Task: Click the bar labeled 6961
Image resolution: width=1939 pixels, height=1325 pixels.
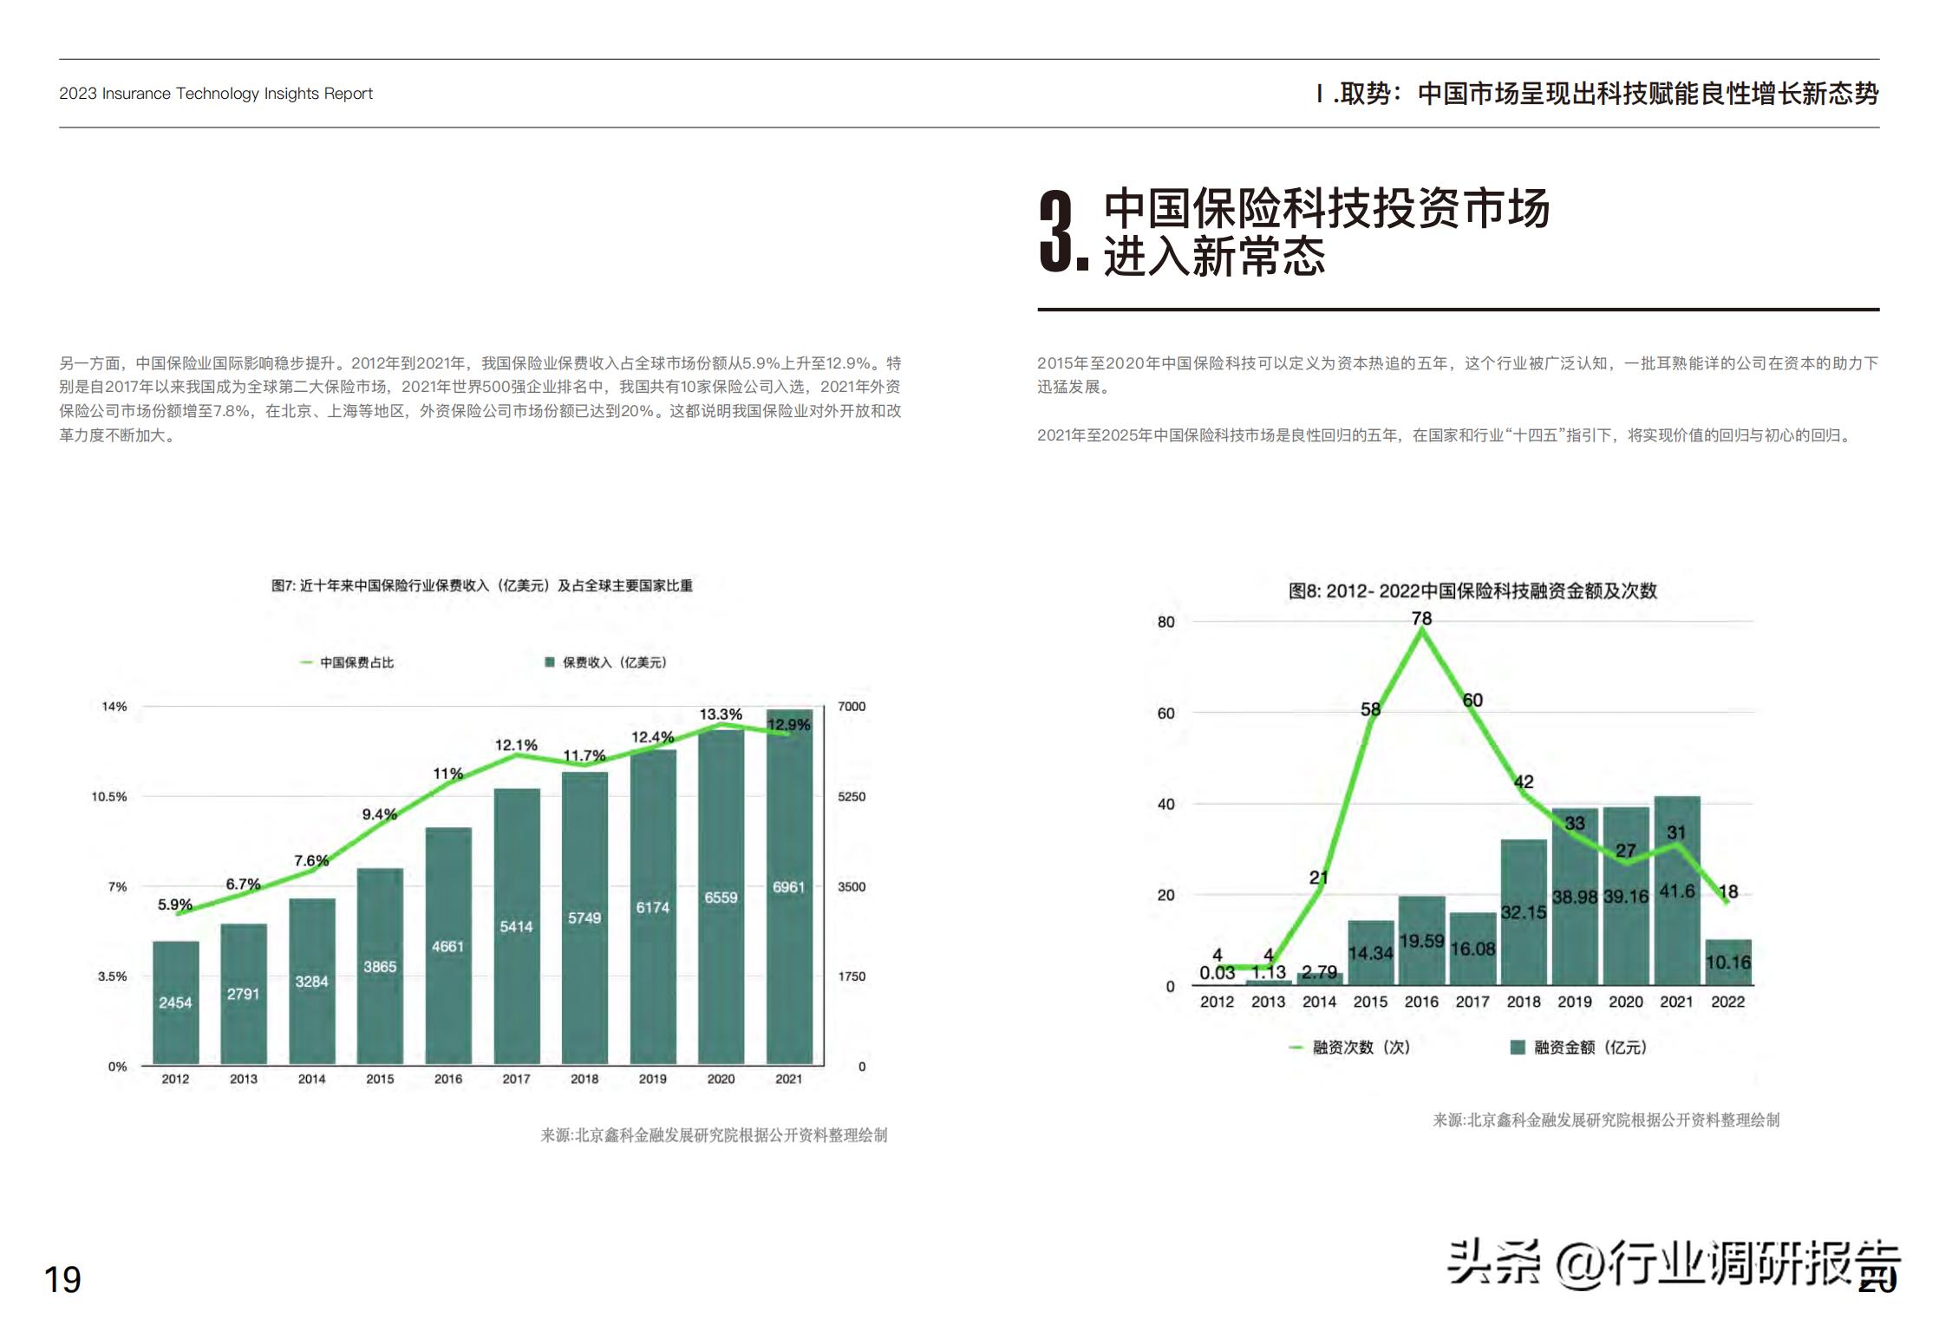Action: (789, 887)
